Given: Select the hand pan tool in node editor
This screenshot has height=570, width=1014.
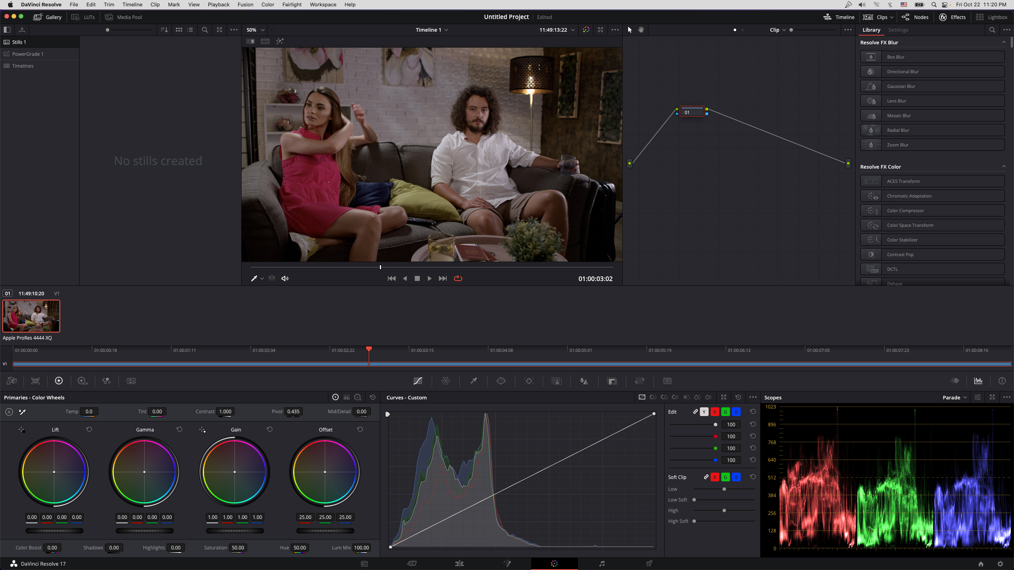Looking at the screenshot, I should coord(641,30).
